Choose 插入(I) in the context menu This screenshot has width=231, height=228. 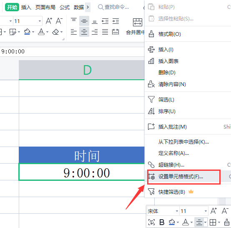(188, 50)
